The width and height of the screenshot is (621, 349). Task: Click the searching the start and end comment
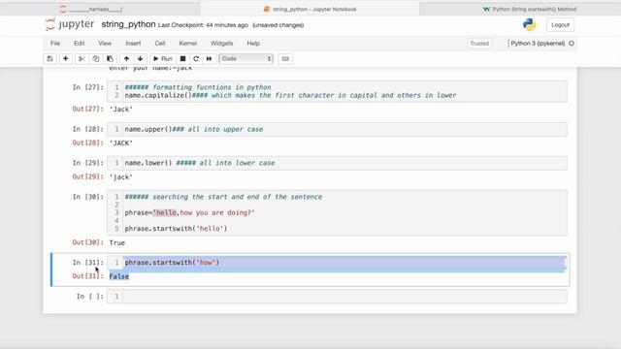[223, 197]
